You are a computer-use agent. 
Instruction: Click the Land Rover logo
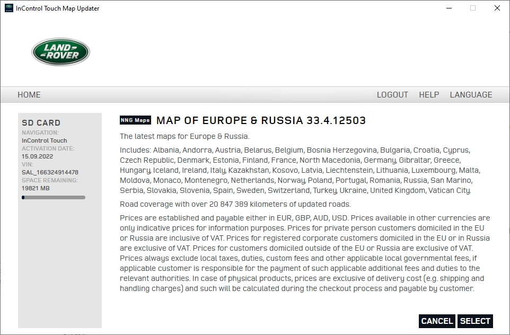click(x=61, y=52)
